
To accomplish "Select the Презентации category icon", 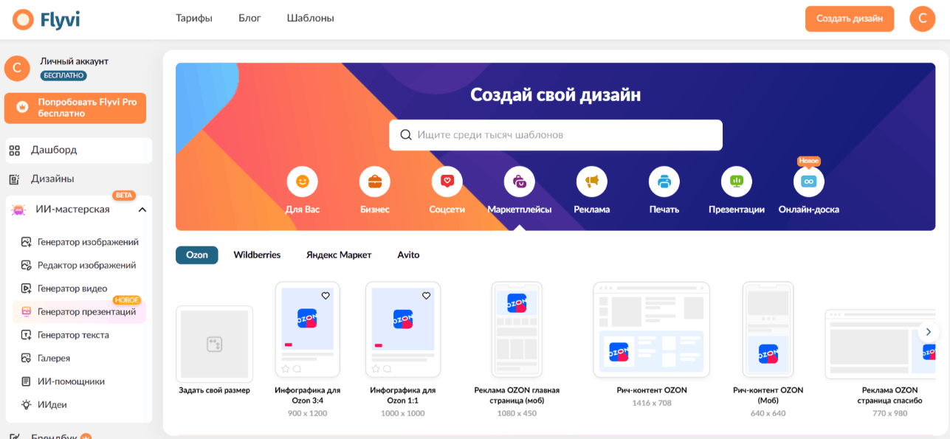I will (737, 181).
